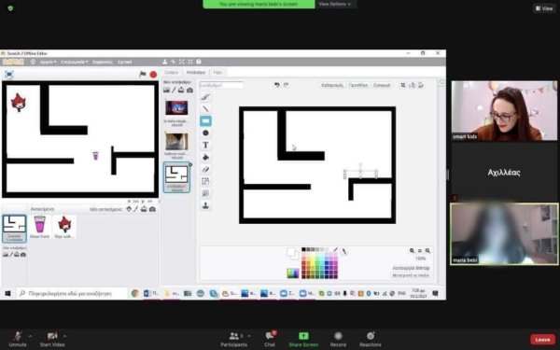Open the View Options dropdown
Viewport: 560px width, 350px height.
pos(335,4)
